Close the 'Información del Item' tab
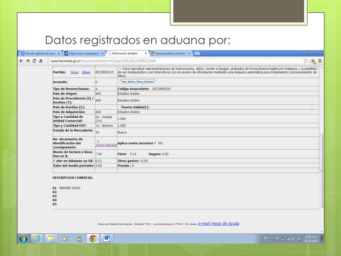341x256 pixels. [x=146, y=53]
